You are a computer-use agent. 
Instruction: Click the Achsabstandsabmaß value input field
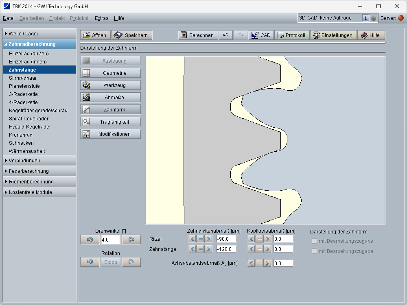(x=283, y=263)
